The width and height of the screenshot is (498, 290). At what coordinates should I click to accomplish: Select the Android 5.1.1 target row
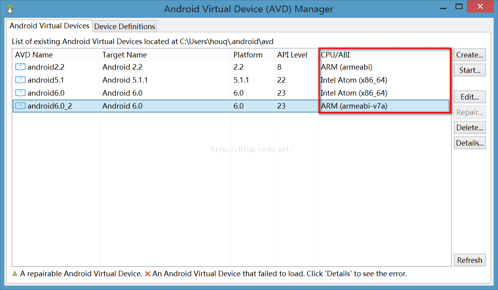[126, 80]
